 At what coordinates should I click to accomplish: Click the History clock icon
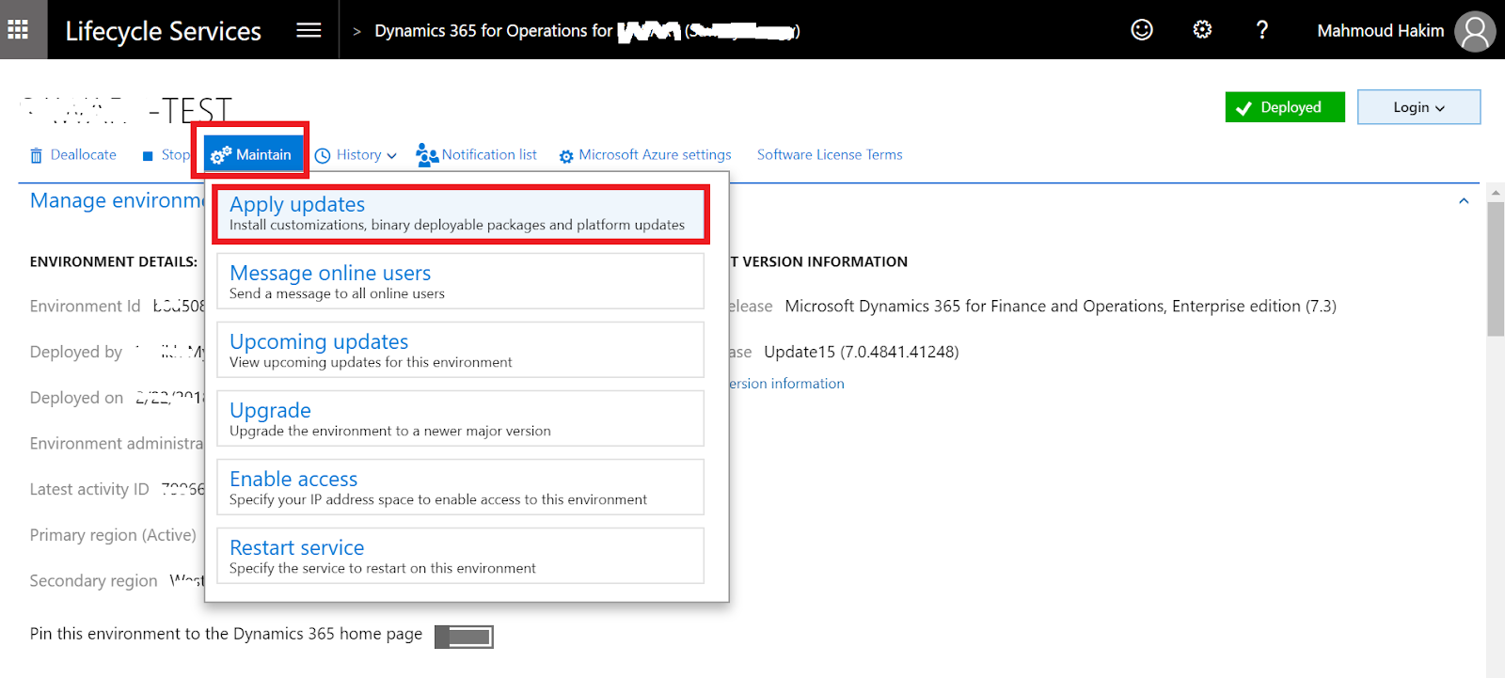click(323, 155)
